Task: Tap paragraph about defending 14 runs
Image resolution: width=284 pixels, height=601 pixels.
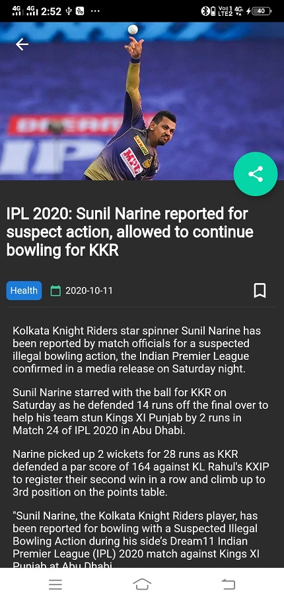Action: tap(140, 411)
